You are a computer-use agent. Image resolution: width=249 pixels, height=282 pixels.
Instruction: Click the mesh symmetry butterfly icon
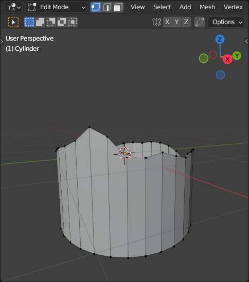[x=156, y=22]
